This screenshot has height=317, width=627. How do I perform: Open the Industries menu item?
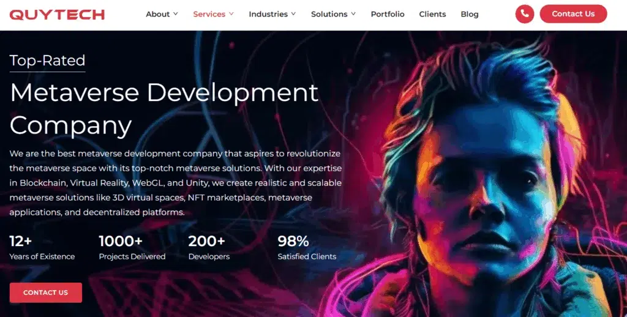268,14
